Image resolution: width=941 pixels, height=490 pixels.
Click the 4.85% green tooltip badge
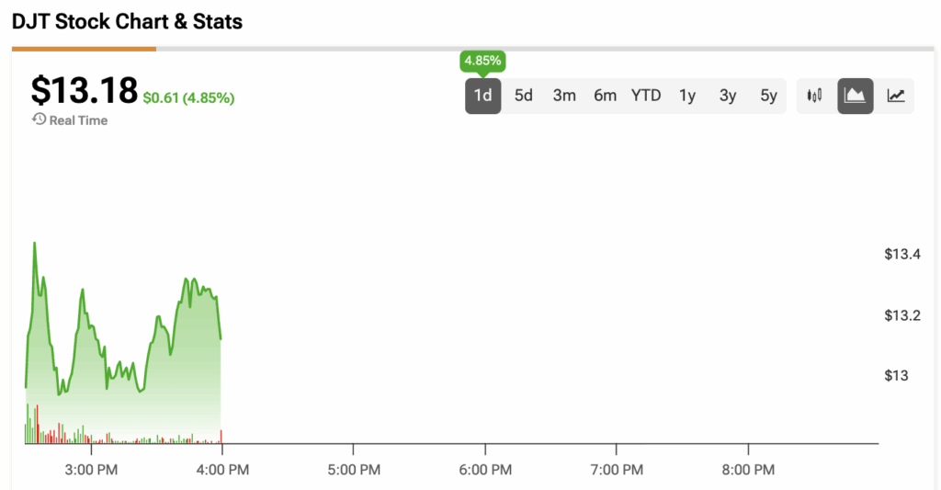482,61
